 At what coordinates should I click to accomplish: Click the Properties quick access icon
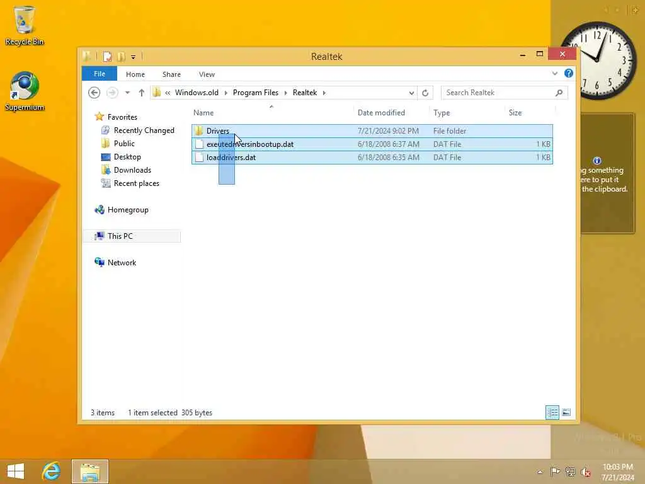coord(107,56)
